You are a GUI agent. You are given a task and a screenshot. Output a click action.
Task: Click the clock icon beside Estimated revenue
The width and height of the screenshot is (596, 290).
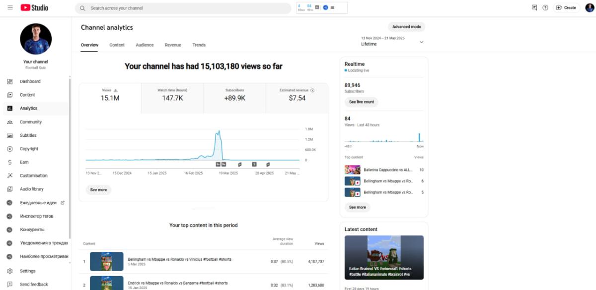312,90
